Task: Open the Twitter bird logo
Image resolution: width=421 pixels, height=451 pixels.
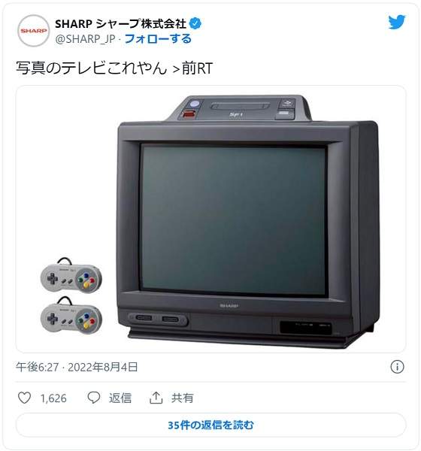Action: tap(396, 22)
